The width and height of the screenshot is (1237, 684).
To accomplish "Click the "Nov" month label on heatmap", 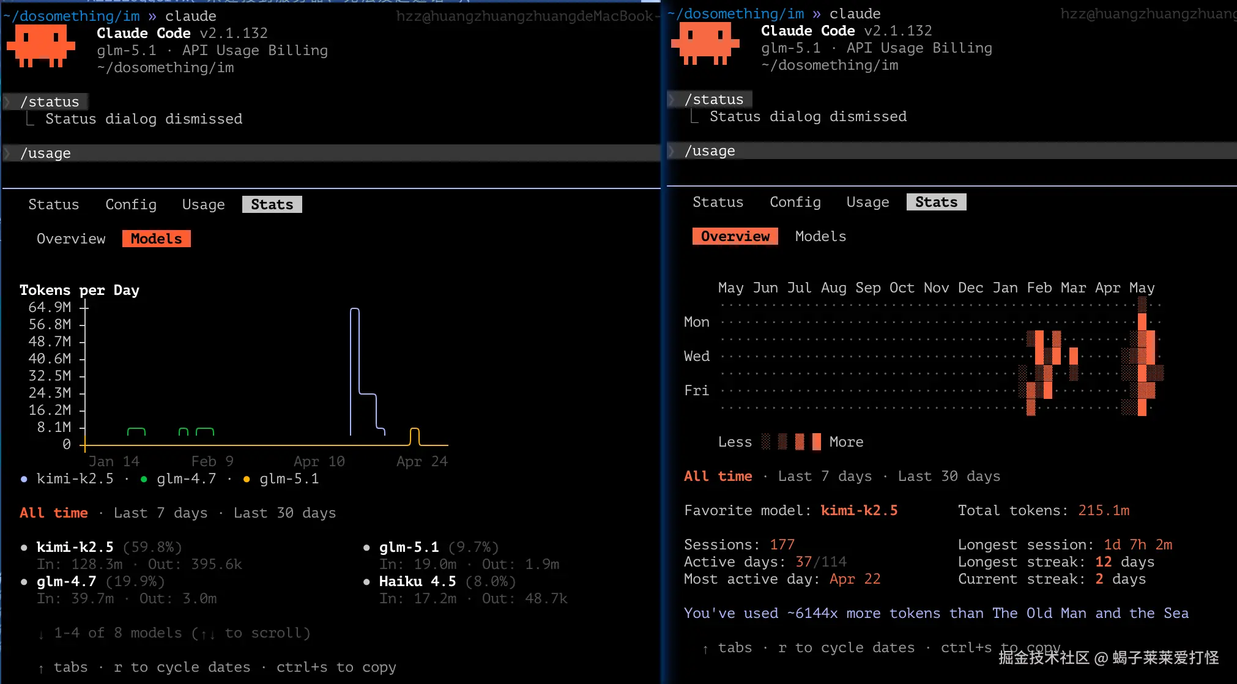I will [x=937, y=288].
